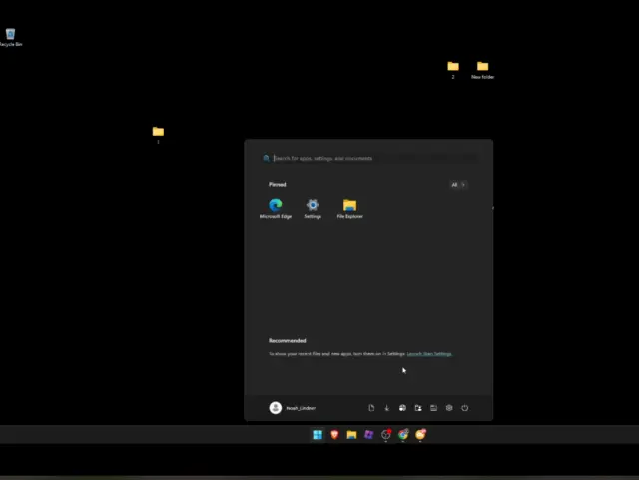Open the Noah_Lindner user account menu
The image size is (639, 480).
coord(293,408)
